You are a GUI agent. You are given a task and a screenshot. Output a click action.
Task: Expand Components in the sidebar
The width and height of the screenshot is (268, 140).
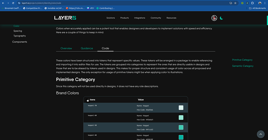20,42
